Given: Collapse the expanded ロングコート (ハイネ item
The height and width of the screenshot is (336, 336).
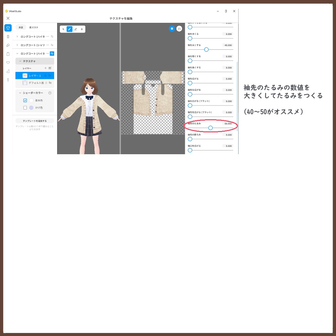Looking at the screenshot, I should tap(17, 53).
